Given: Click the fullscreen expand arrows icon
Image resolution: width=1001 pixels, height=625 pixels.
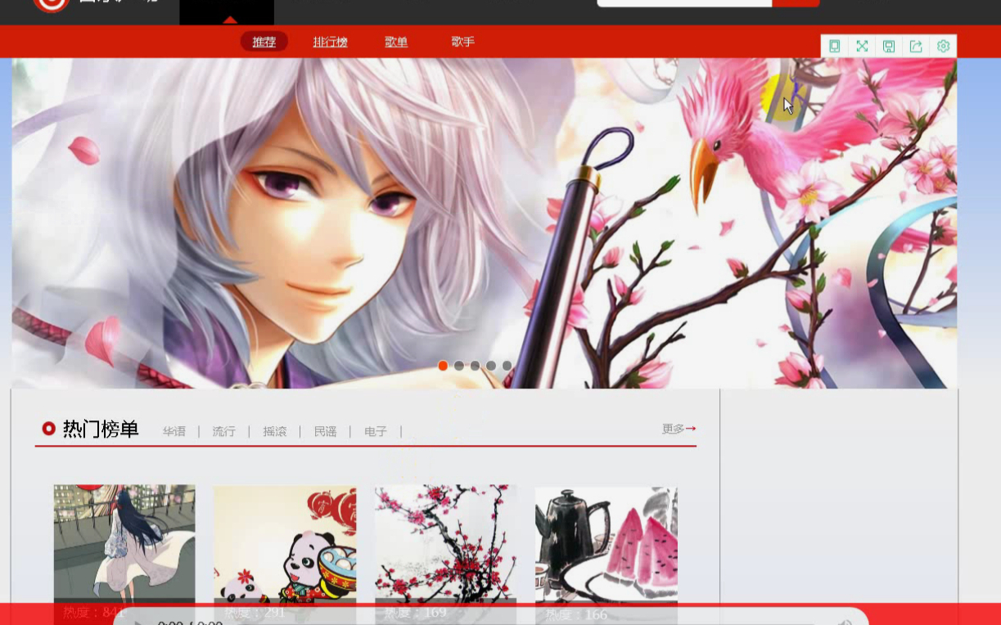Looking at the screenshot, I should coord(862,47).
